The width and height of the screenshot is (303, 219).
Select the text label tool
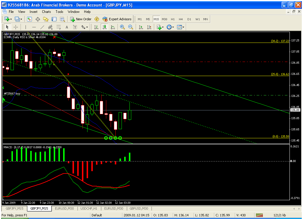coord(67,27)
